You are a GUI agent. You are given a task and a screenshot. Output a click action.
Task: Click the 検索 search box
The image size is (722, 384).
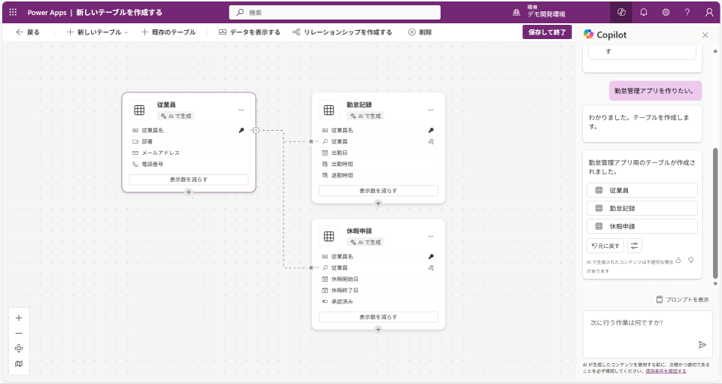pyautogui.click(x=335, y=13)
